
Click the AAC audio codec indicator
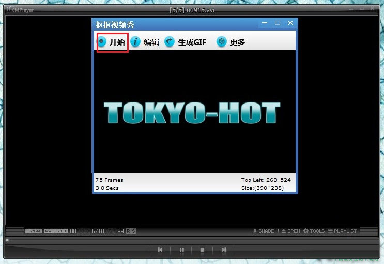pyautogui.click(x=50, y=231)
